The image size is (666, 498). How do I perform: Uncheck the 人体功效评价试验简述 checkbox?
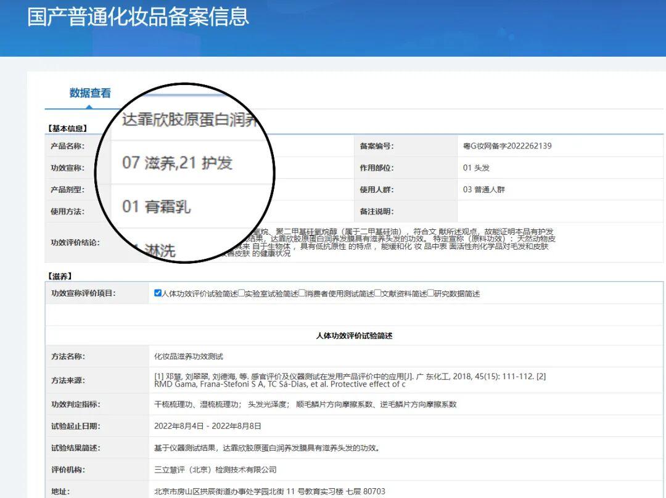(158, 293)
